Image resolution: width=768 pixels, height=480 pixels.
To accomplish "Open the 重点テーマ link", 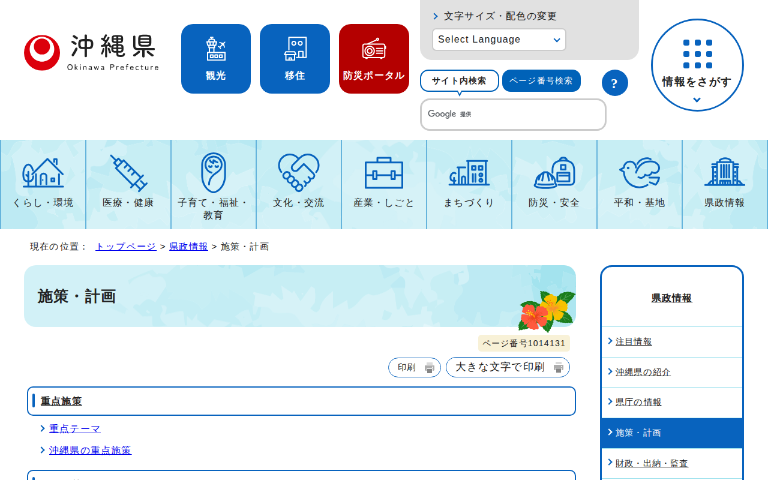I will [x=75, y=429].
